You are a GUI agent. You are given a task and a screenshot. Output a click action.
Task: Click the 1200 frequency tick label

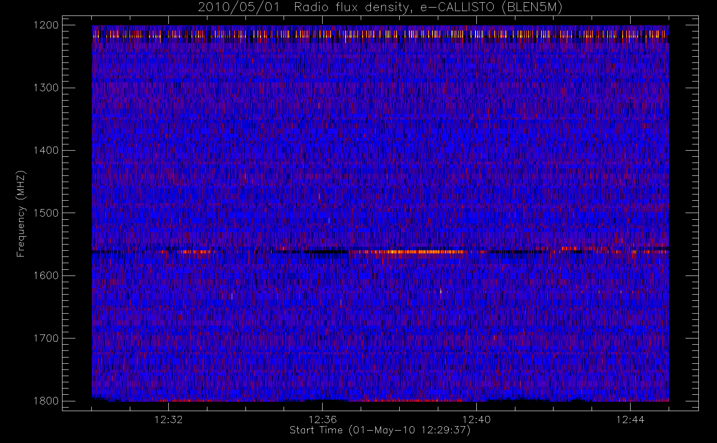click(x=46, y=25)
